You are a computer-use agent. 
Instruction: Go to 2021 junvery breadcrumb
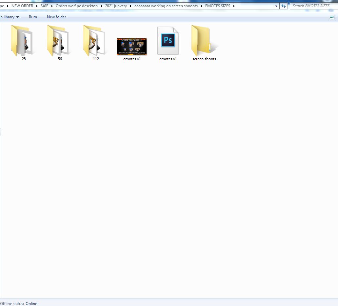pyautogui.click(x=116, y=6)
